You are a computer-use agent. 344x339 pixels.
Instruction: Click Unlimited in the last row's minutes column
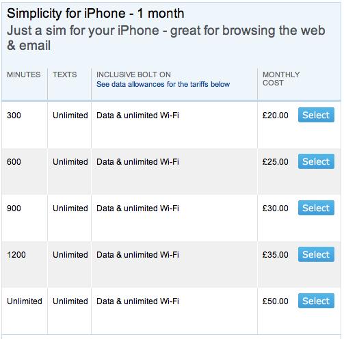(25, 301)
